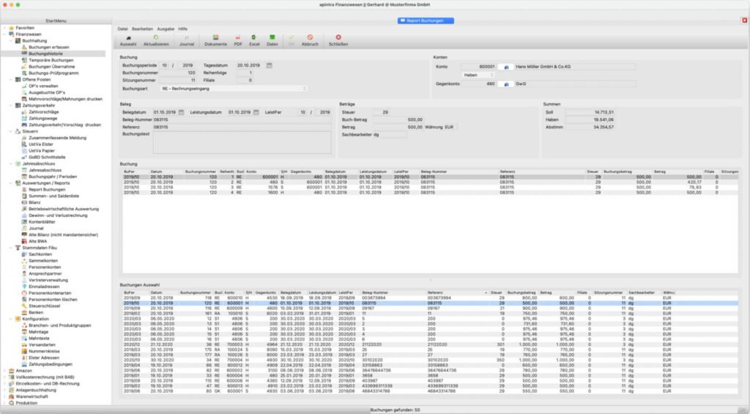Open the Ausgabe menu
This screenshot has width=750, height=414.
166,29
